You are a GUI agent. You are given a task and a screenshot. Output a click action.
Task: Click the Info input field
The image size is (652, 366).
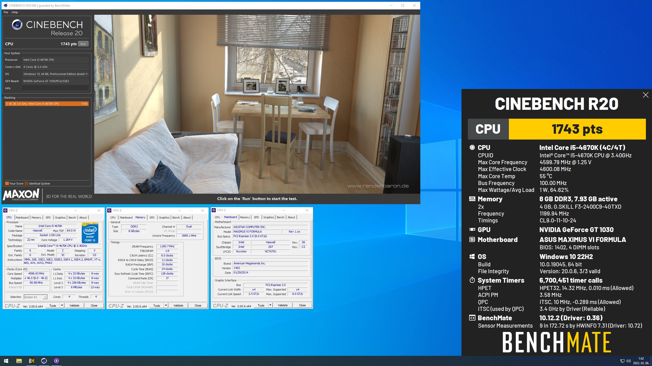click(x=55, y=88)
